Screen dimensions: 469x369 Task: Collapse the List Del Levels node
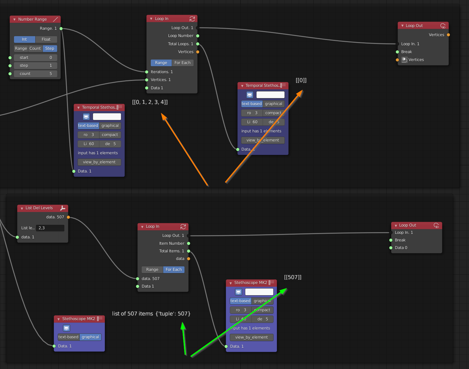(x=22, y=208)
